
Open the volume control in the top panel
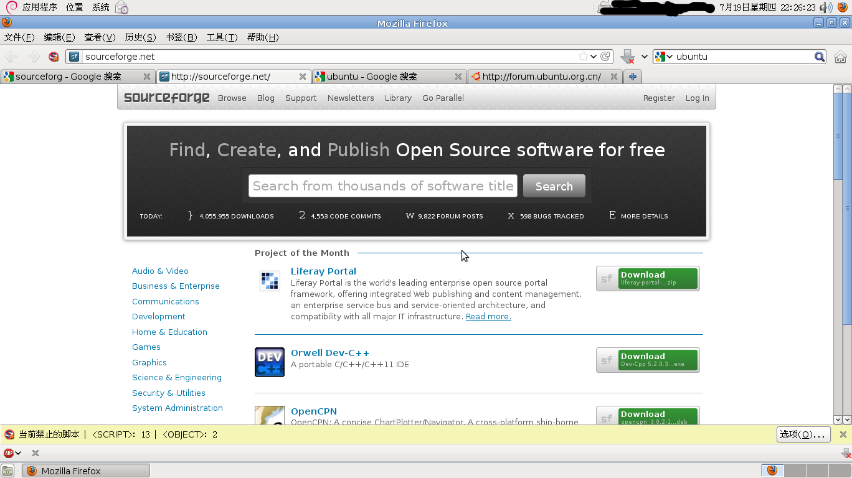[x=826, y=7]
